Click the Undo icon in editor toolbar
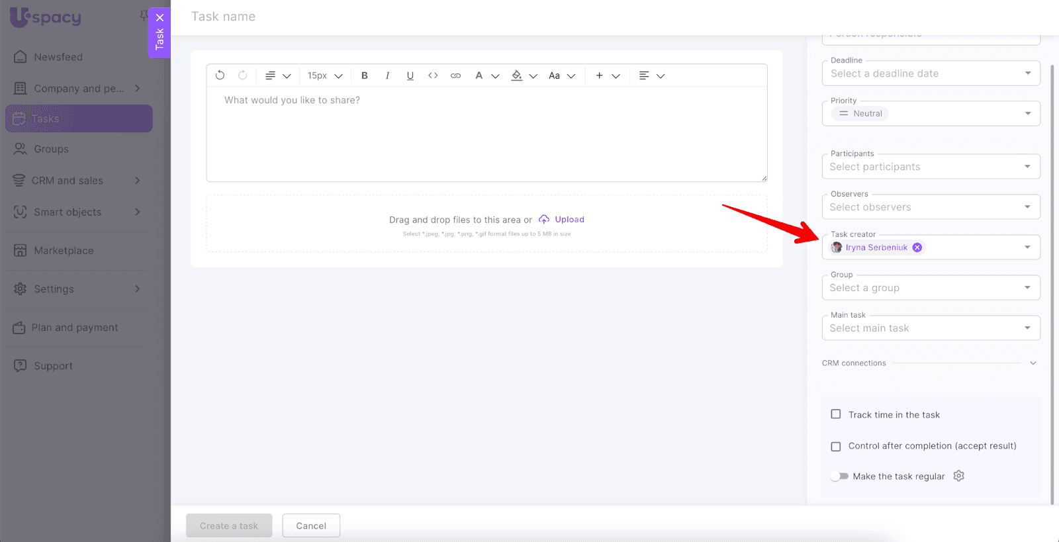Image resolution: width=1059 pixels, height=542 pixels. click(220, 75)
